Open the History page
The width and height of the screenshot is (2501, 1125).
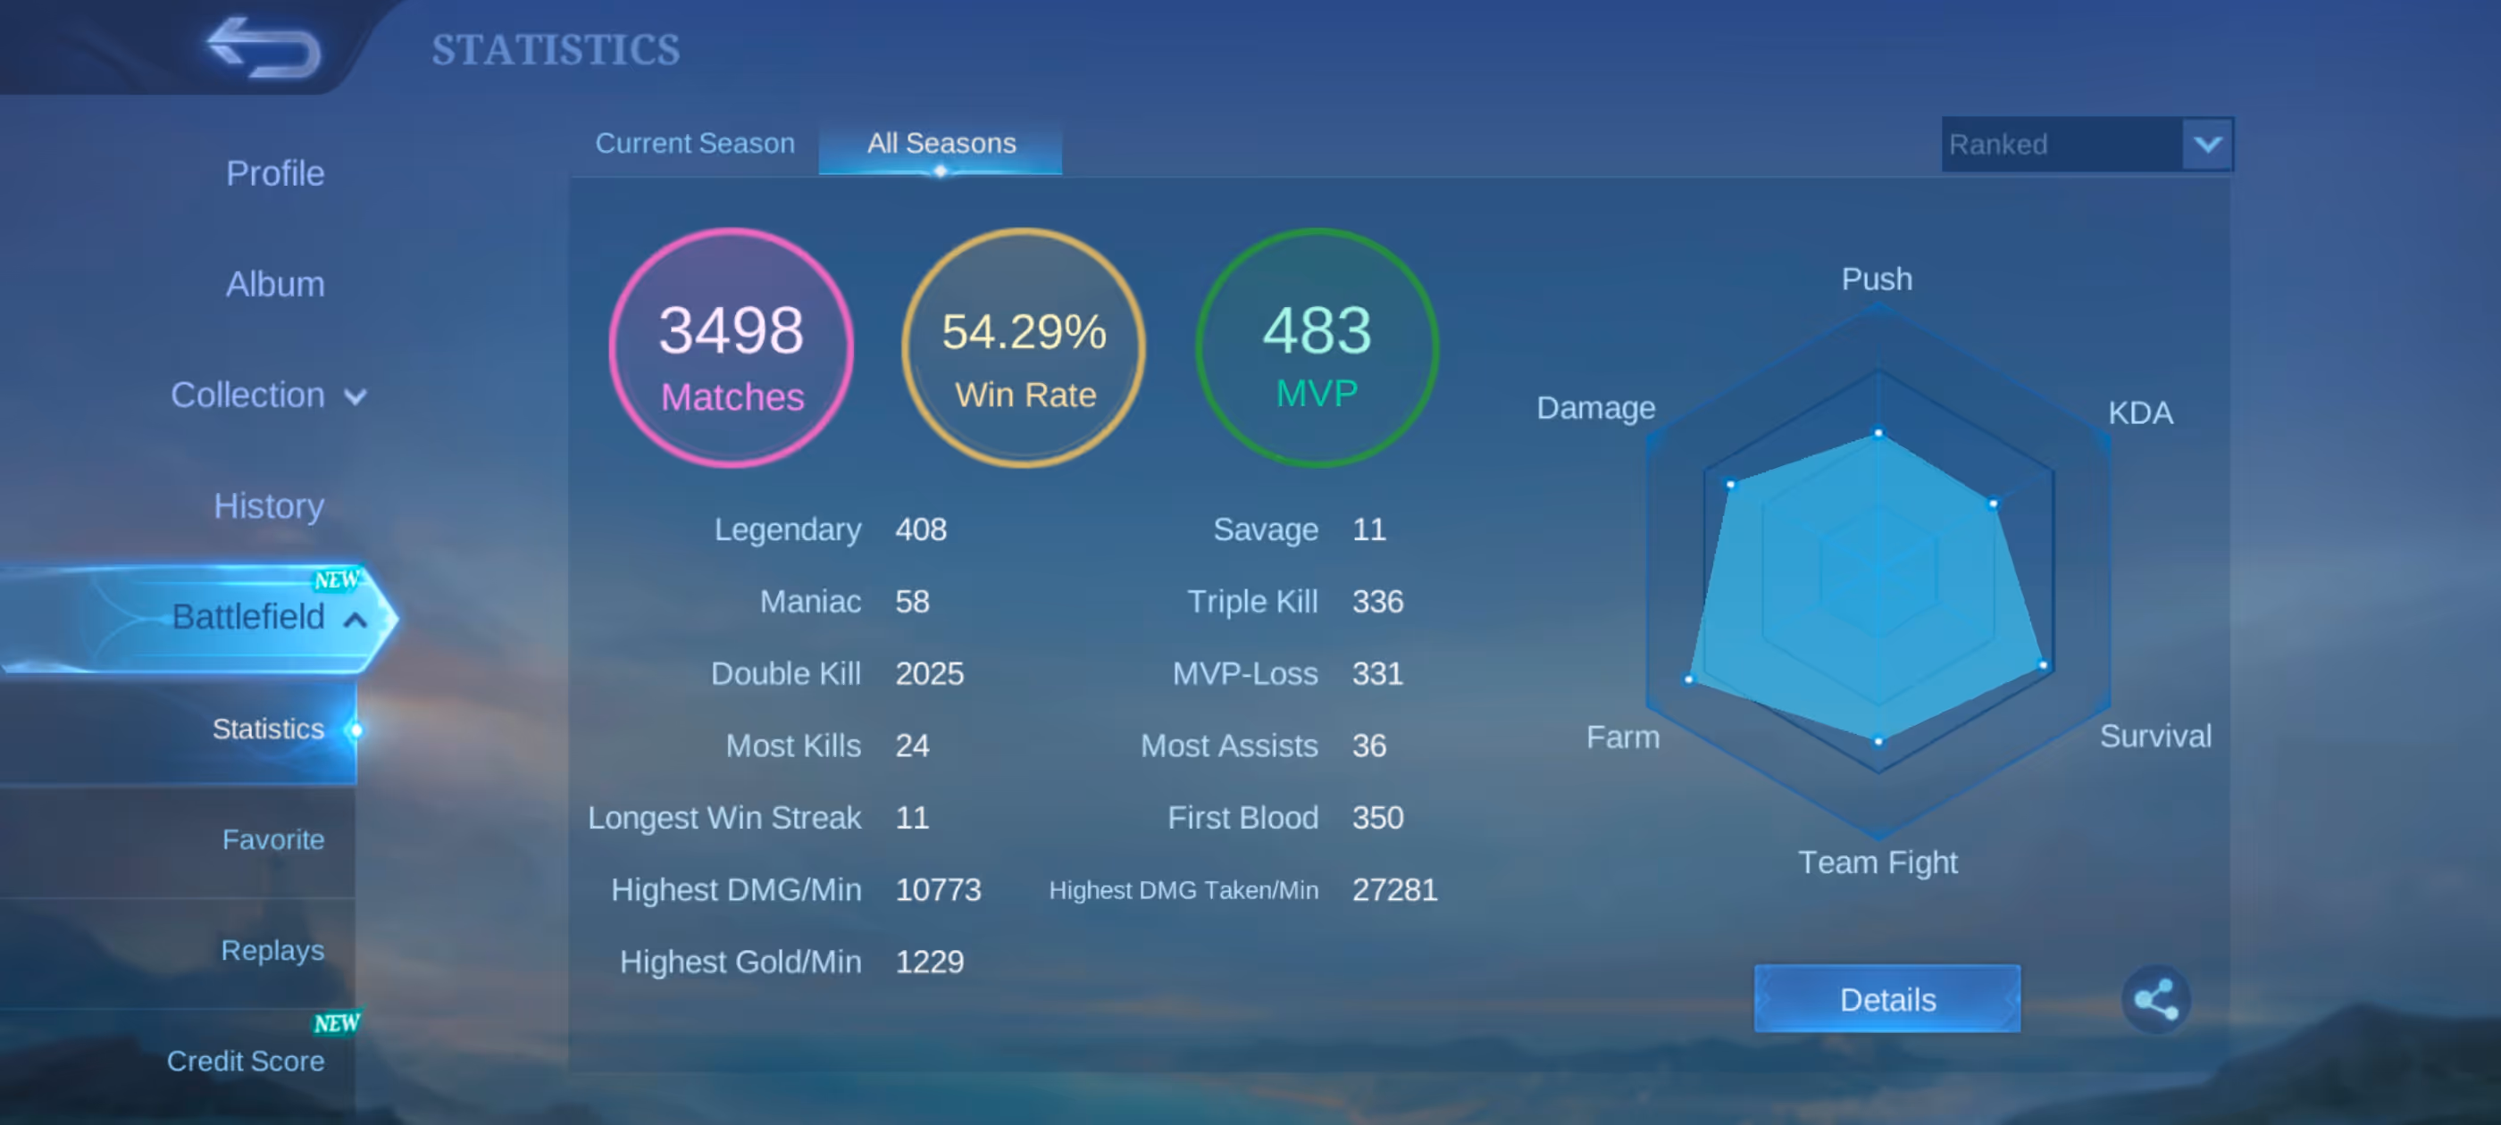click(269, 505)
